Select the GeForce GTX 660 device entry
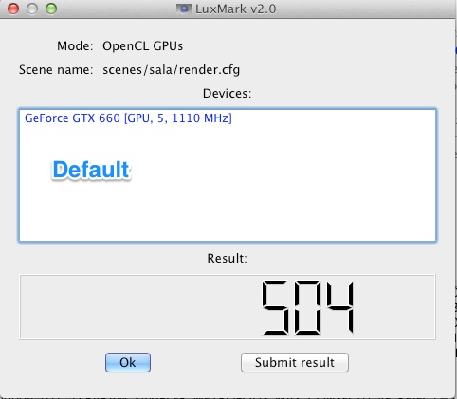This screenshot has width=457, height=399. (x=128, y=118)
